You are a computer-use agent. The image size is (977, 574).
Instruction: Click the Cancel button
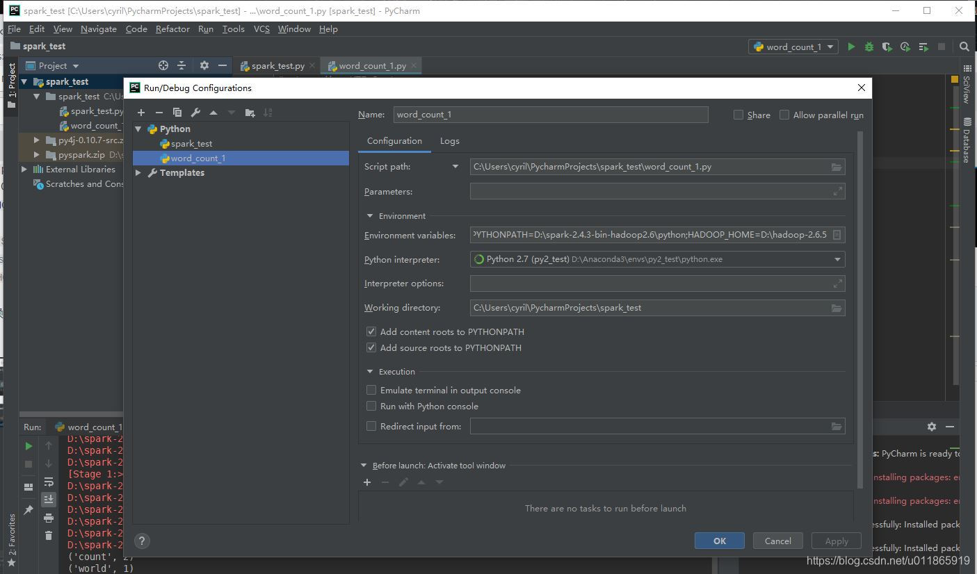coord(777,541)
